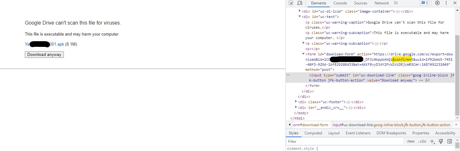The width and height of the screenshot is (460, 151).
Task: Expand the collapsed uc-warning-subcaption paragraph node
Action: 303,43
